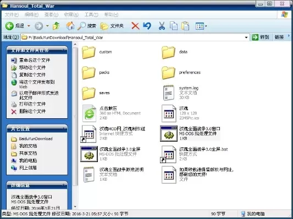Collapse the File and Folder Tasks panel
This screenshot has width=293, height=219.
[x=64, y=50]
